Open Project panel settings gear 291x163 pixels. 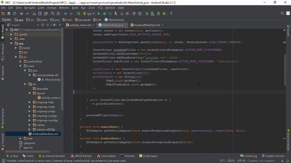click(55, 25)
